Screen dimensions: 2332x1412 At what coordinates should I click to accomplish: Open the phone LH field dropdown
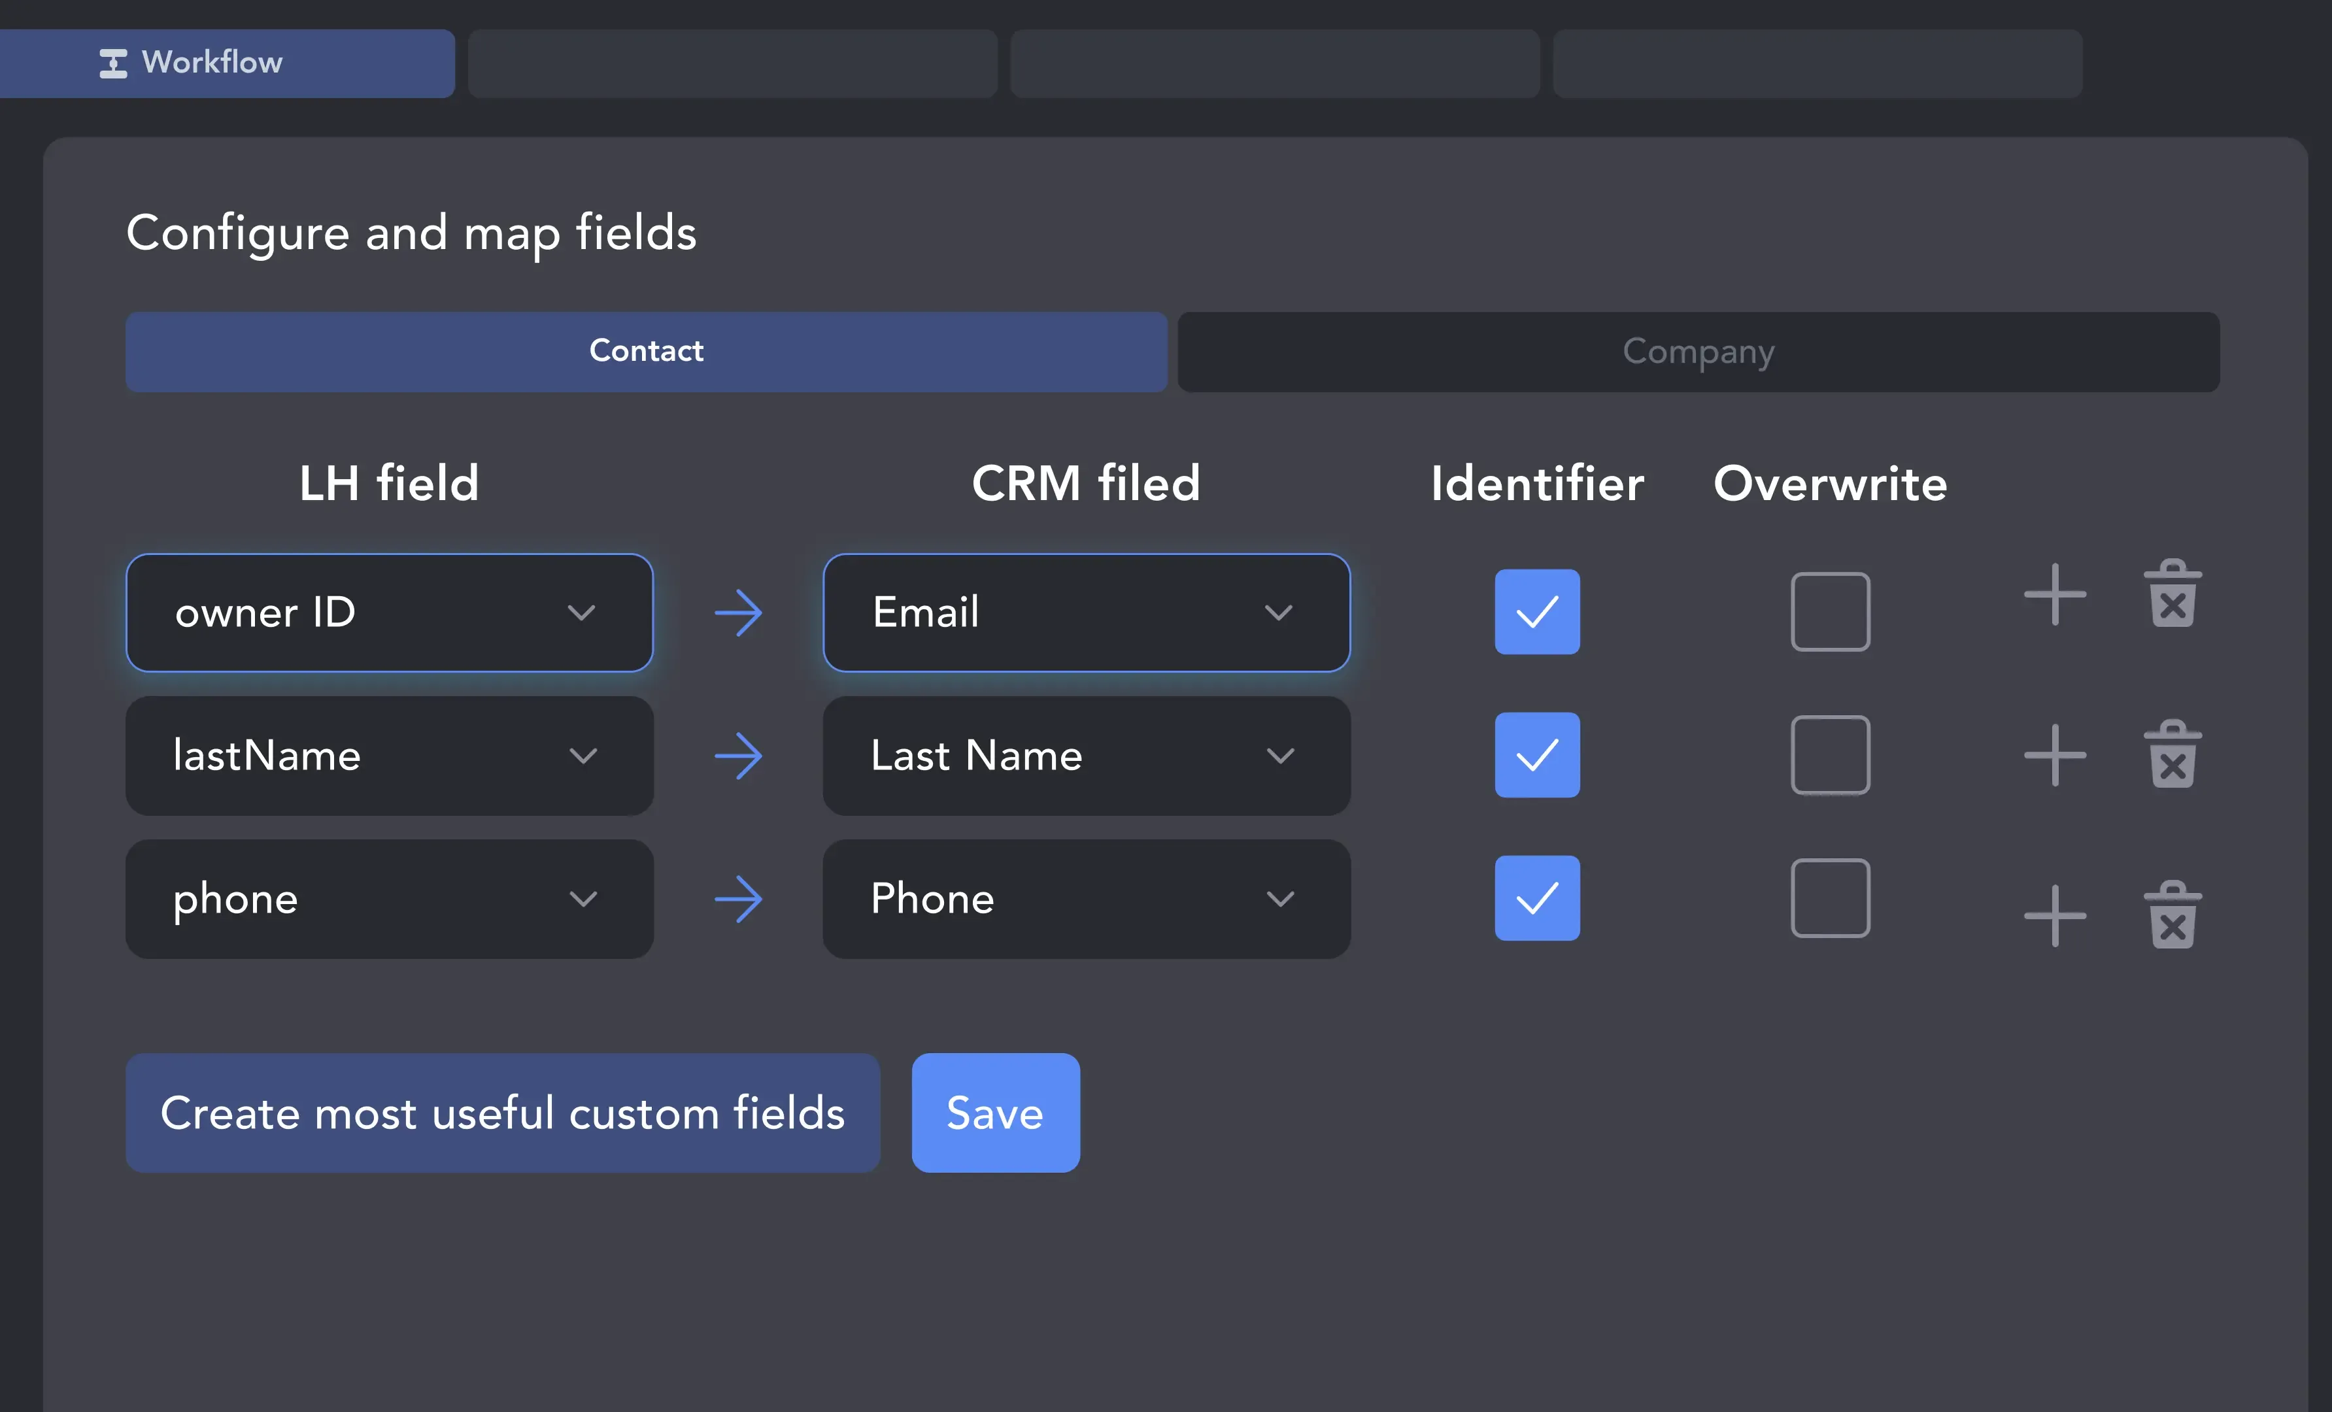(389, 898)
